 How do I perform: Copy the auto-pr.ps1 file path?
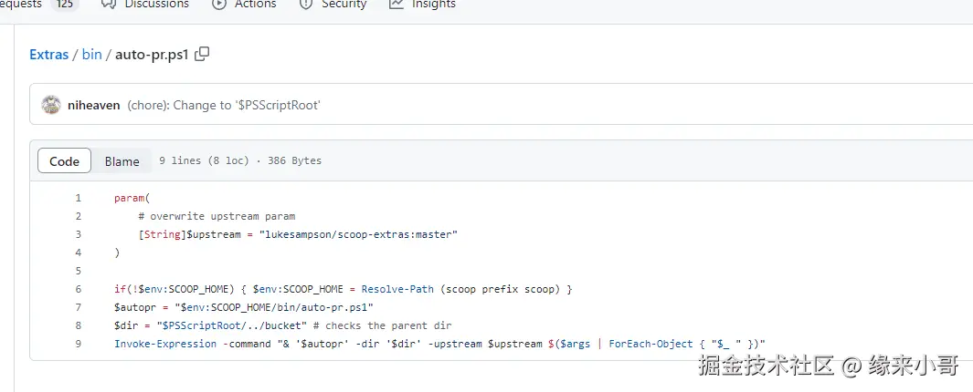tap(202, 54)
